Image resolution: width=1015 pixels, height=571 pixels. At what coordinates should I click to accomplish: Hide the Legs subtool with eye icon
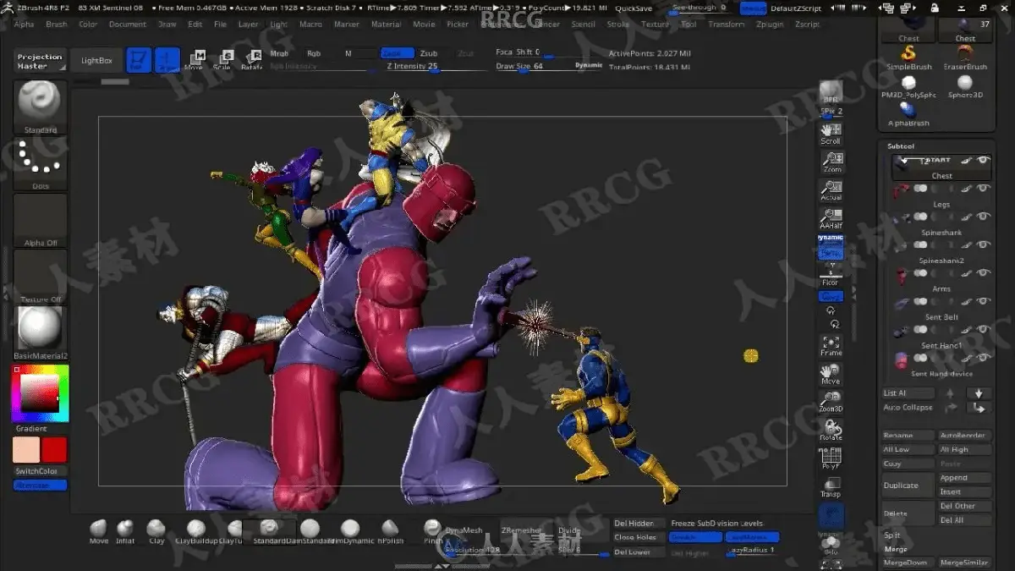click(x=983, y=189)
